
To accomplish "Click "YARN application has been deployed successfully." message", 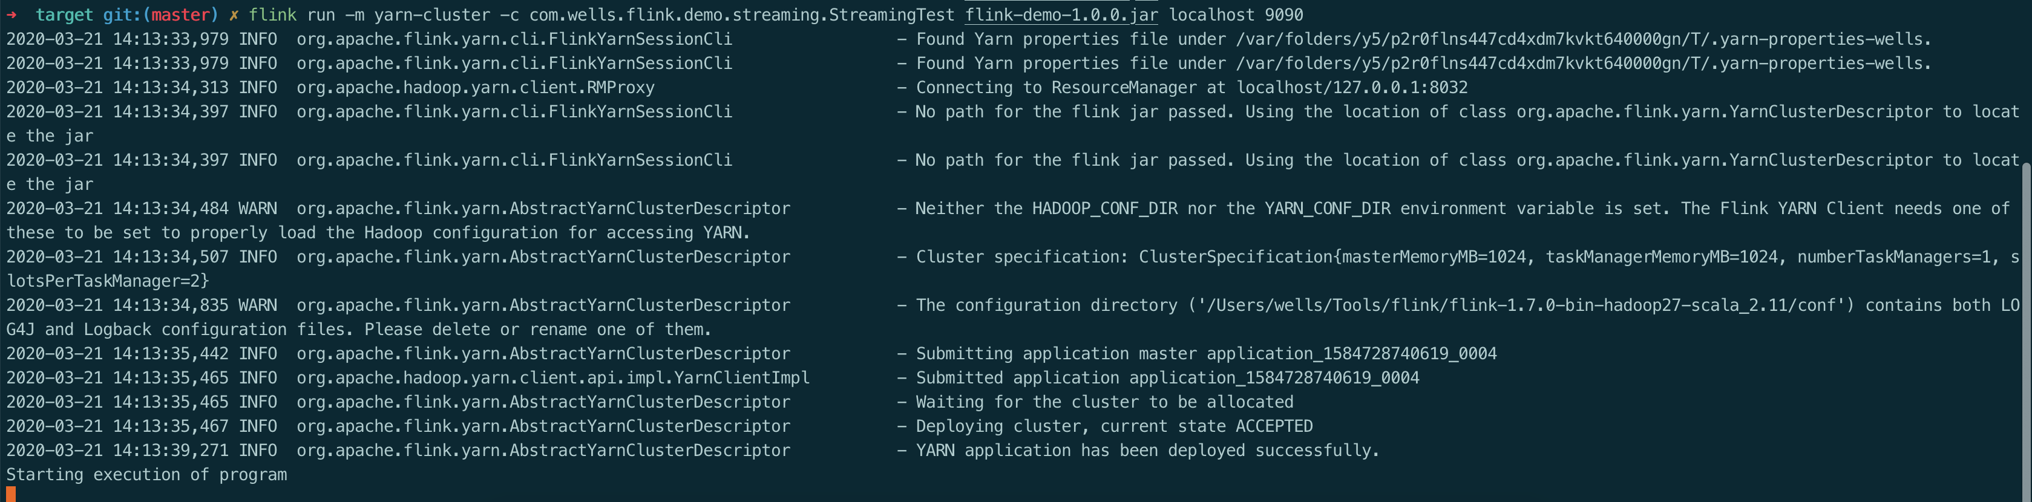I will (x=1148, y=450).
